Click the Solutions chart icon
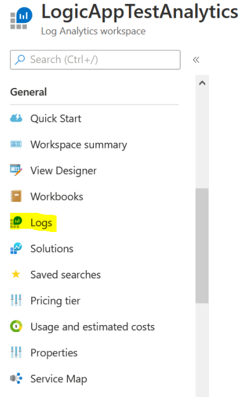This screenshot has width=244, height=397. (x=16, y=249)
